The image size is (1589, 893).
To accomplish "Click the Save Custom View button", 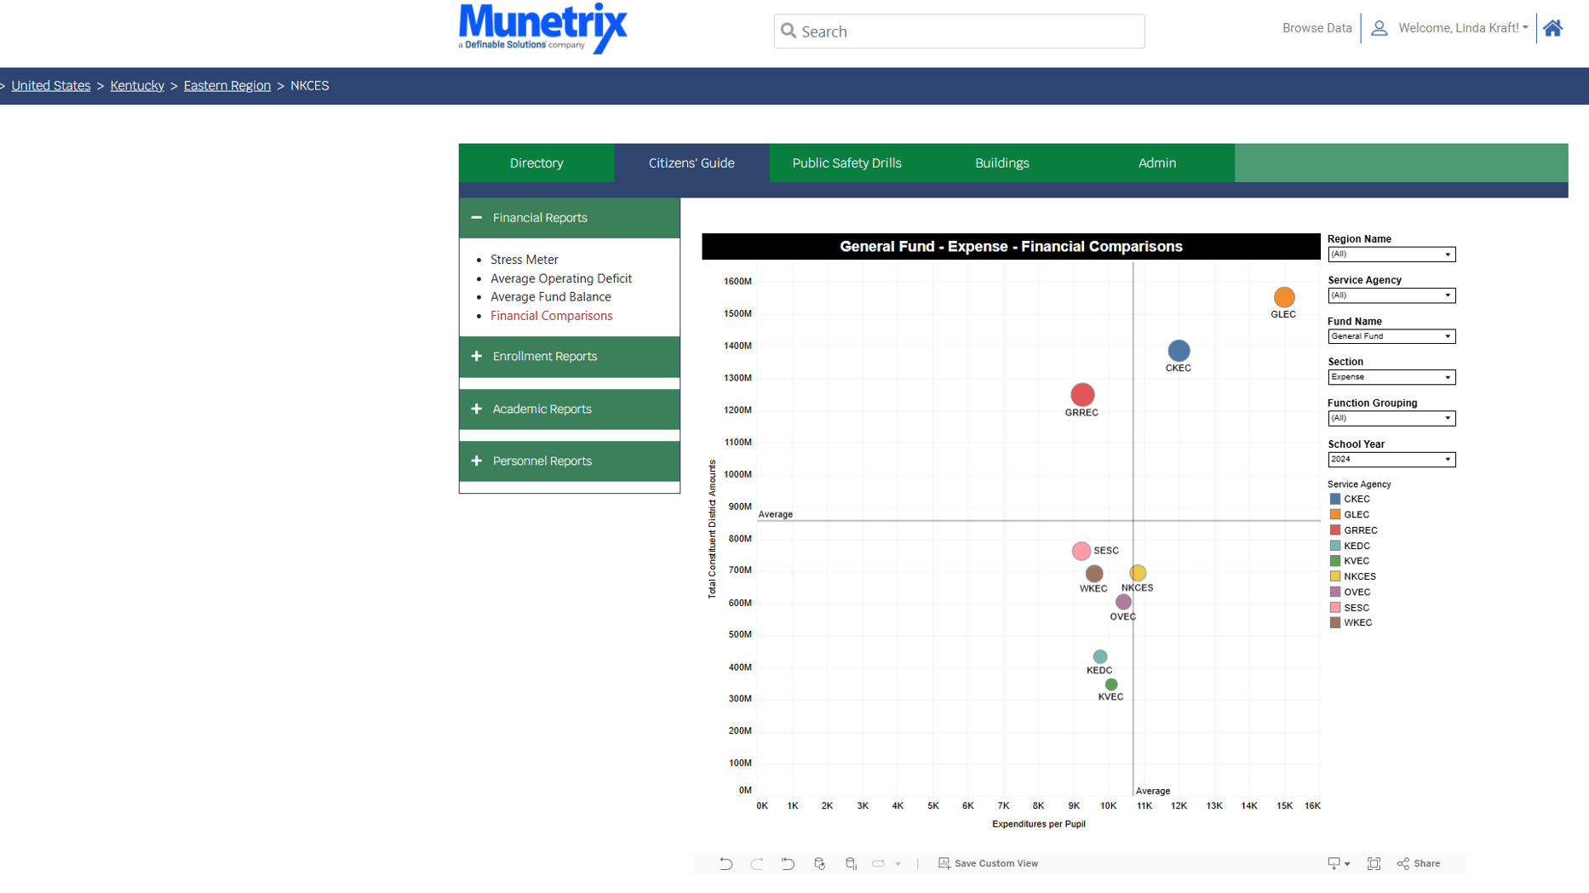I will point(988,863).
